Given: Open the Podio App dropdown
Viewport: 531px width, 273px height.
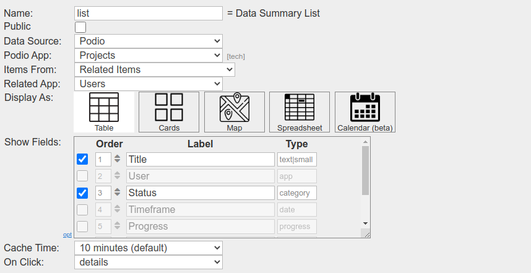Looking at the screenshot, I should 148,56.
